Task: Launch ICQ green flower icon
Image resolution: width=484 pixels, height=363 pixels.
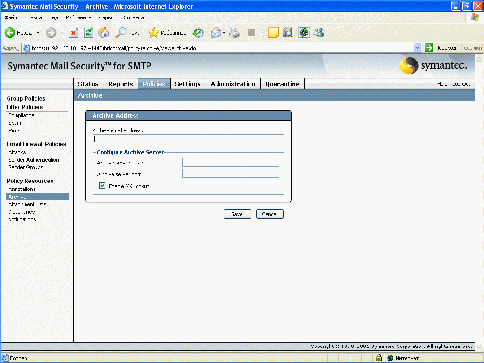Action: click(304, 33)
